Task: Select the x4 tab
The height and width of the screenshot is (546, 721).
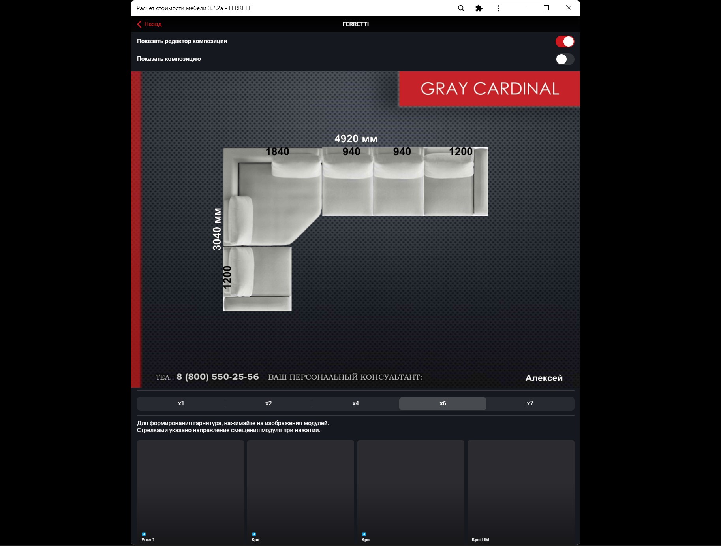Action: click(x=356, y=403)
